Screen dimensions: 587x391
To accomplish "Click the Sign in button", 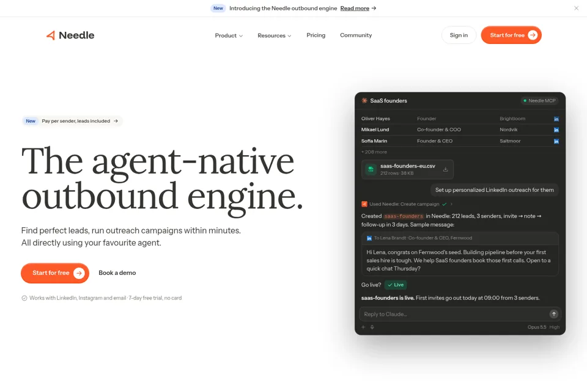I will tap(459, 35).
